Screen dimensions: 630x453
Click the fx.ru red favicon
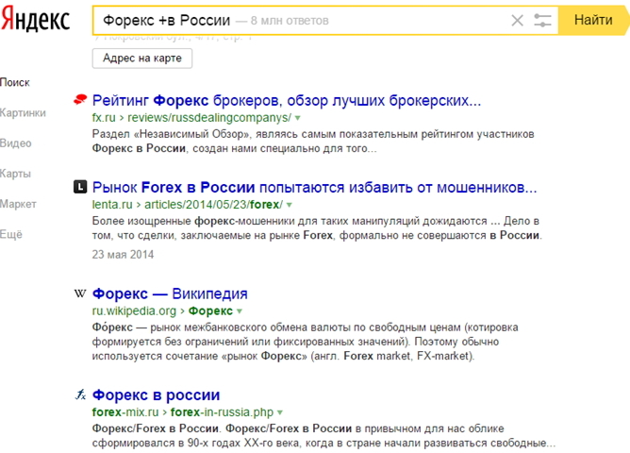tap(80, 99)
